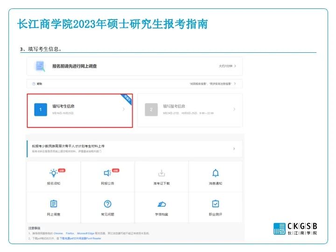Click the 准考证下载 download icon

click(161, 173)
